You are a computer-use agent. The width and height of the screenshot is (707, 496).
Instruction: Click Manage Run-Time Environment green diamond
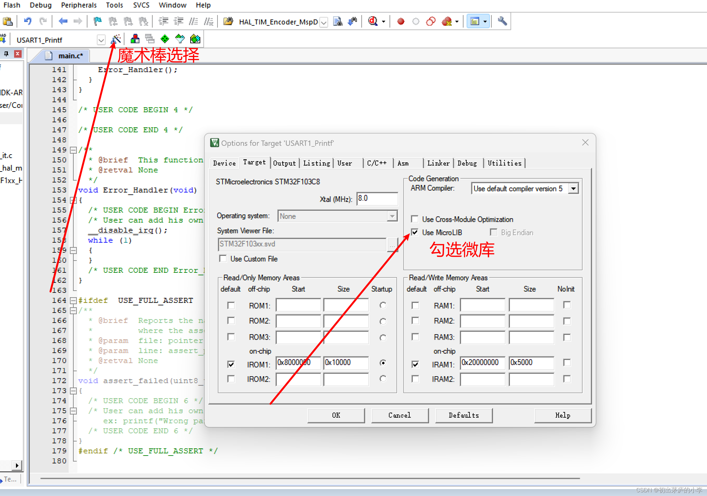tap(165, 39)
